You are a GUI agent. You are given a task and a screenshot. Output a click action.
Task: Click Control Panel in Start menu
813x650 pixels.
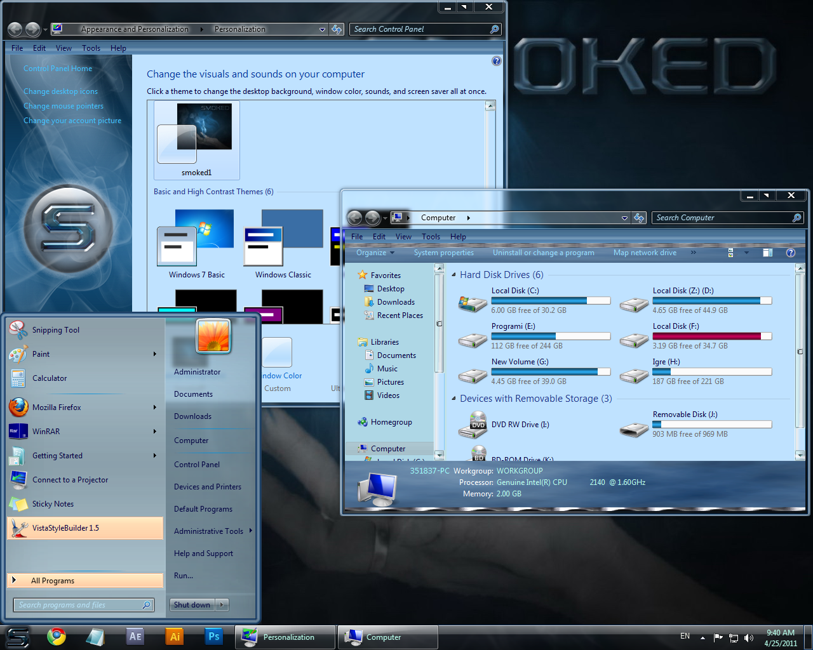point(197,465)
